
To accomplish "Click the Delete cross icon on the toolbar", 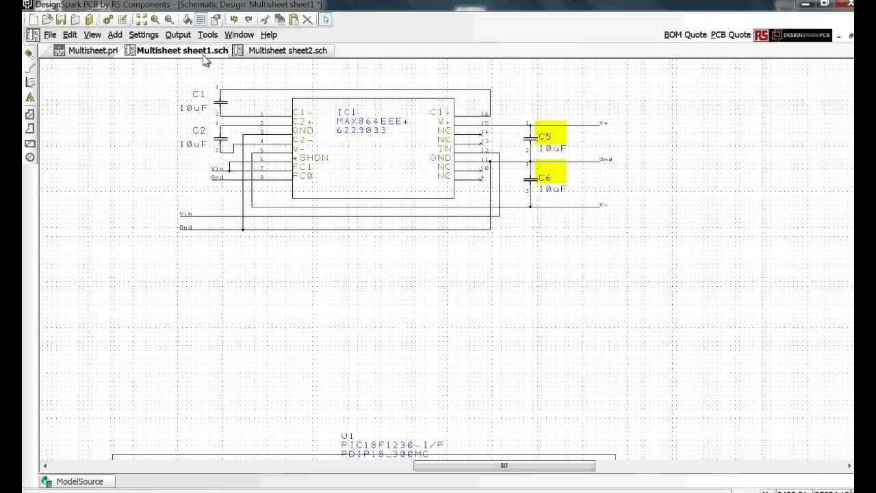I will coord(307,19).
